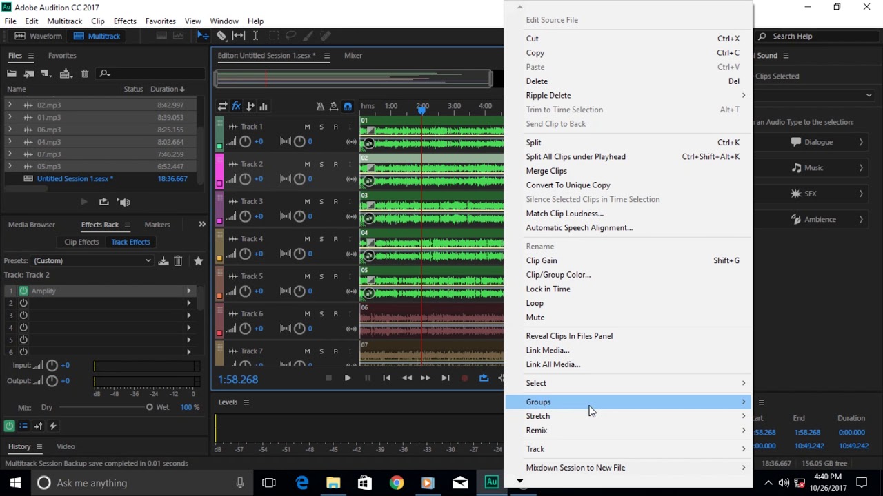
Task: Toggle the metronome icon
Action: [320, 106]
